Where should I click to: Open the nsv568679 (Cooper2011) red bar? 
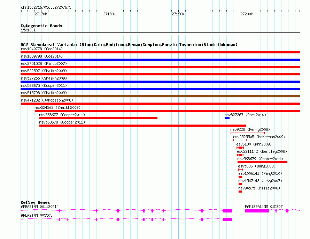(262, 162)
